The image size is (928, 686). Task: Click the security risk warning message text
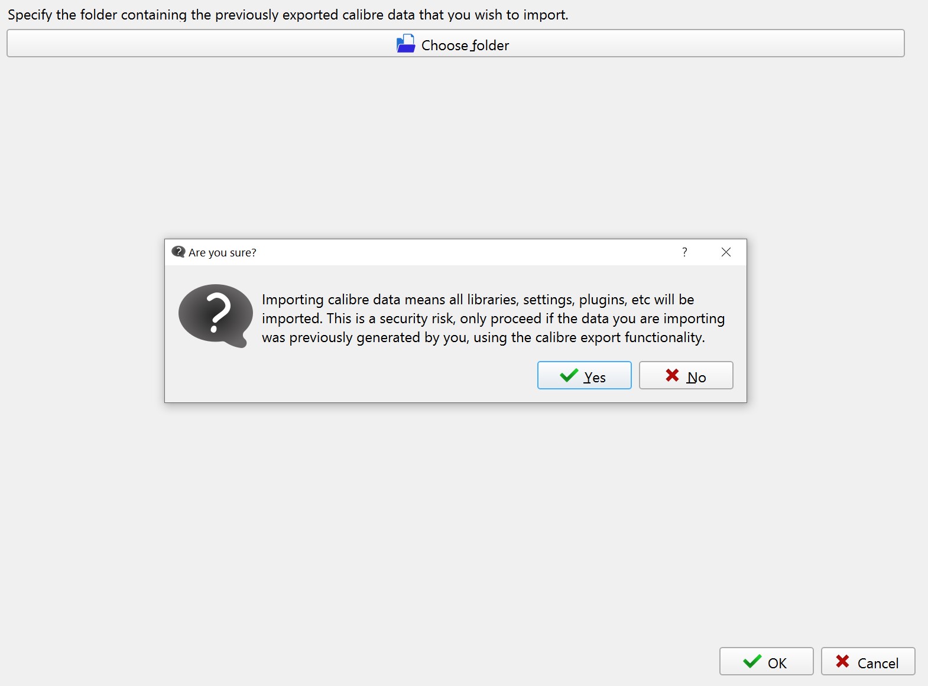coord(493,318)
